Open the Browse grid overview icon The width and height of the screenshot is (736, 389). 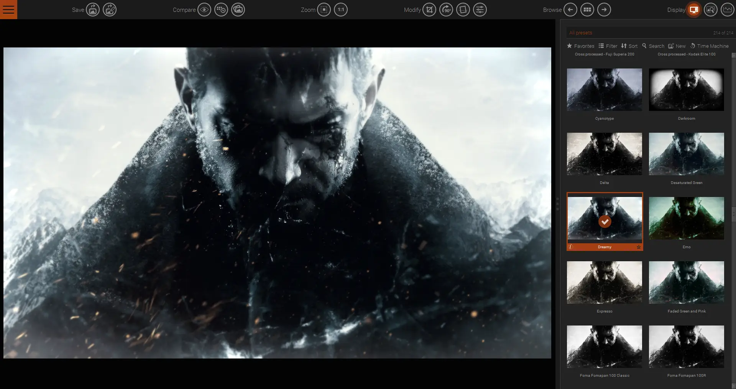pyautogui.click(x=587, y=10)
